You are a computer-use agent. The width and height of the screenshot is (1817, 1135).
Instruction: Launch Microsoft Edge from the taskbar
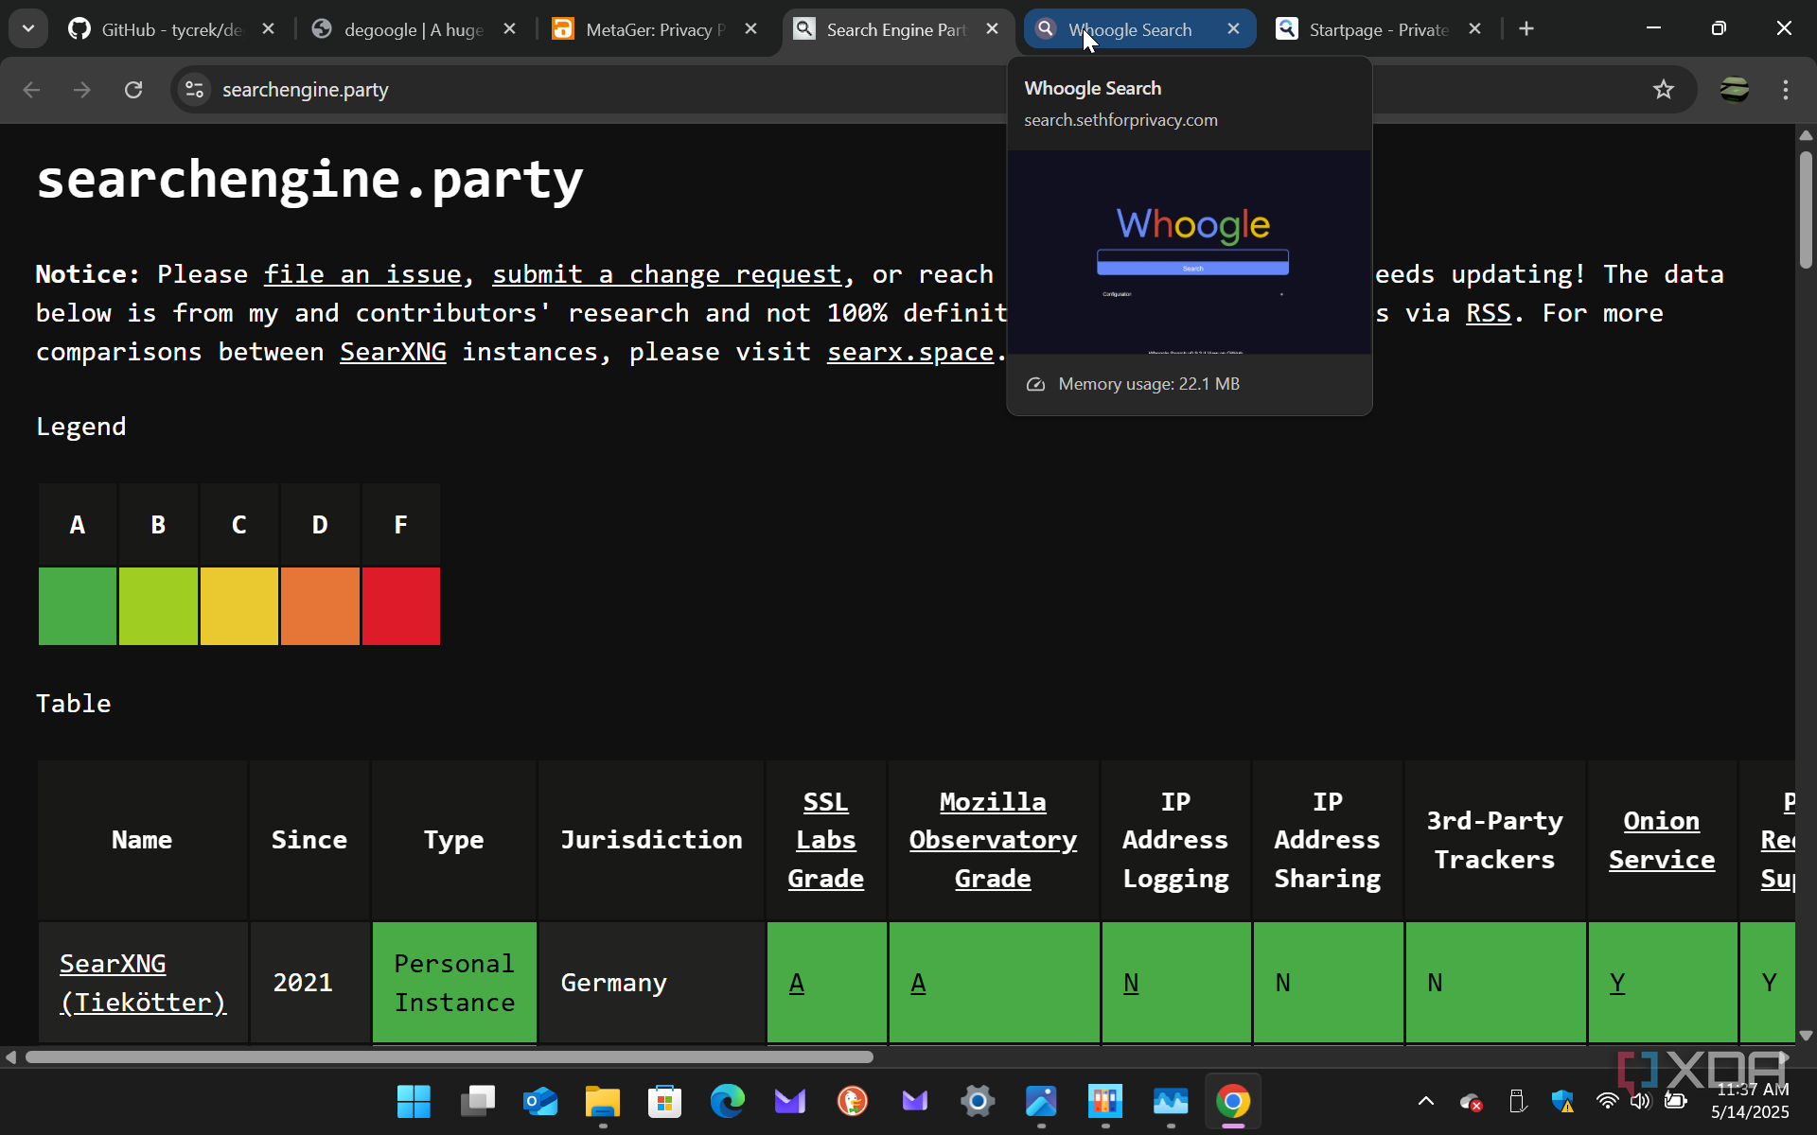tap(728, 1101)
